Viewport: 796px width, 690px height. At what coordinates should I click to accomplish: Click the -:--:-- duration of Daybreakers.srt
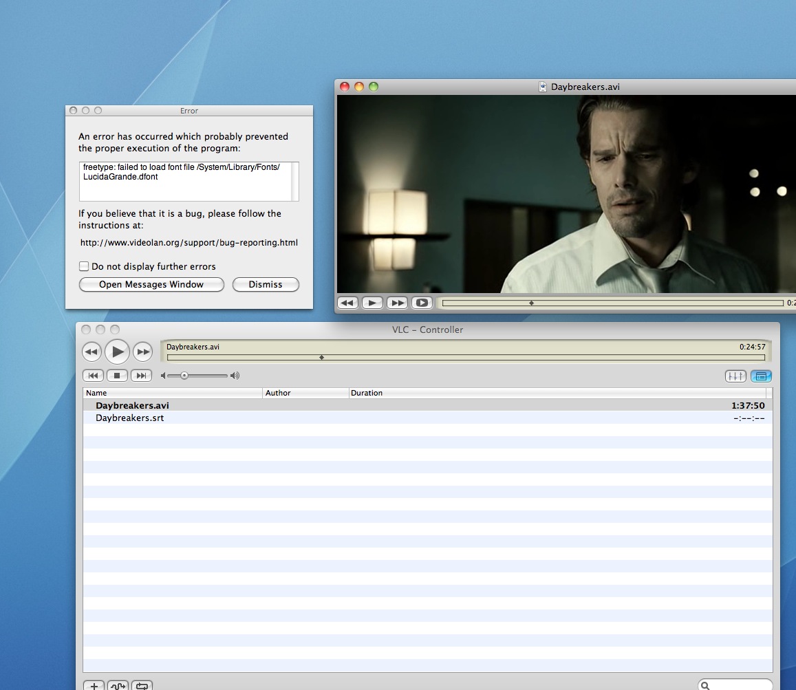click(749, 418)
